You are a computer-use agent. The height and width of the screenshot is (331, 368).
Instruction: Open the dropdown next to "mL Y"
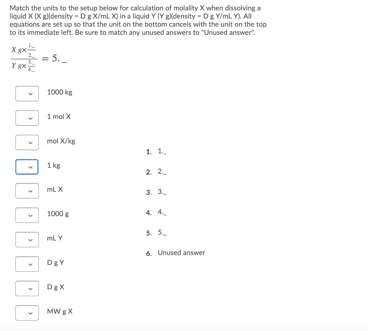[x=27, y=239]
